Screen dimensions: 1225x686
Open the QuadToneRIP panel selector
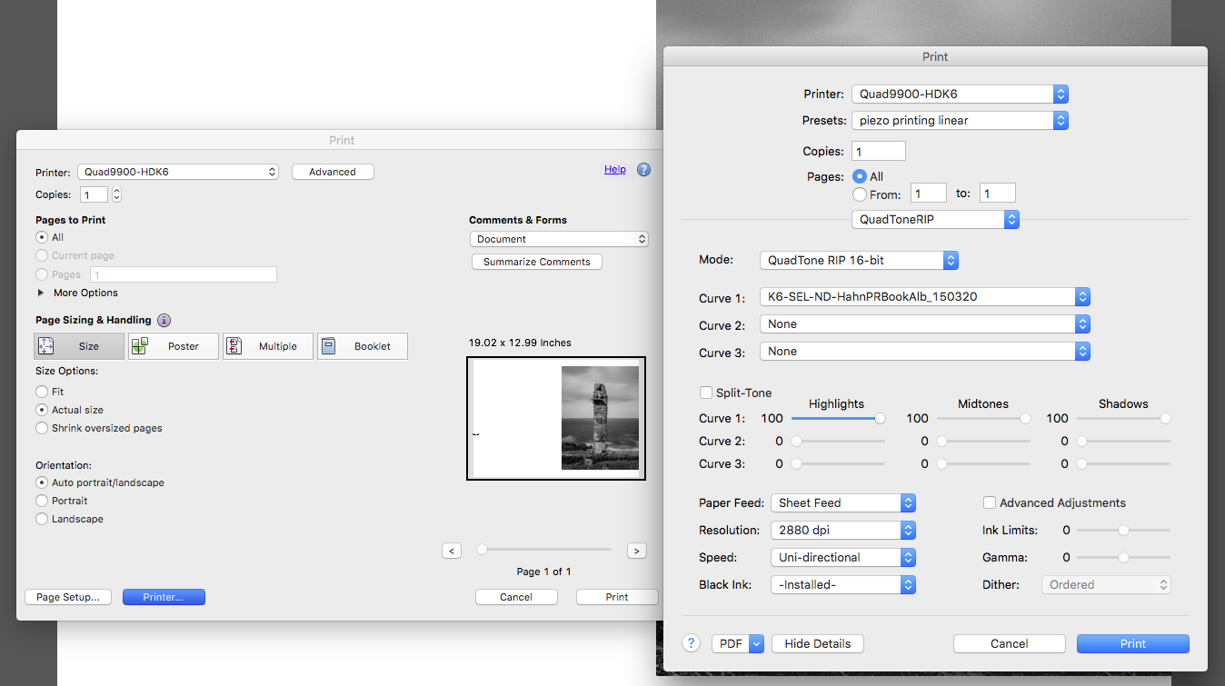[x=935, y=219]
